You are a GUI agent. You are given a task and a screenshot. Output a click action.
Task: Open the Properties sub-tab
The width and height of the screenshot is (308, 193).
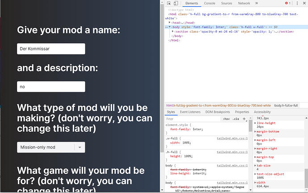coord(242,112)
